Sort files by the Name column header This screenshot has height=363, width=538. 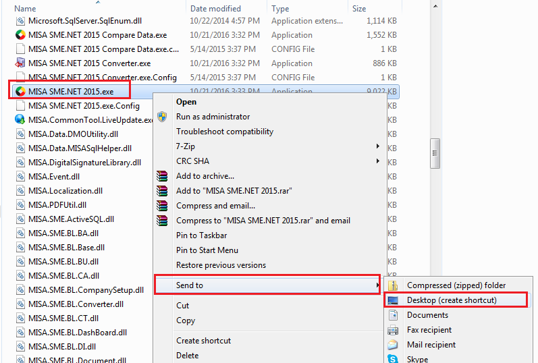point(25,9)
